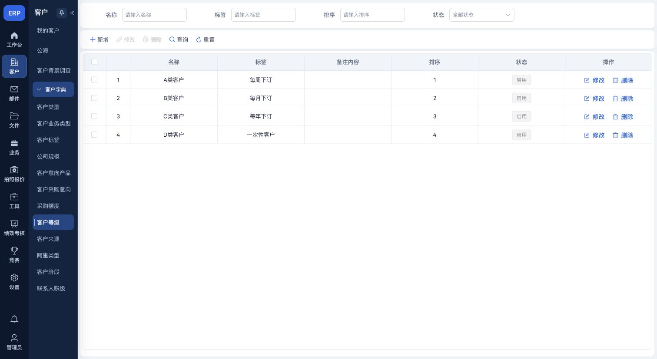Open 客户类型 dictionary item
This screenshot has width=657, height=359.
[x=53, y=107]
